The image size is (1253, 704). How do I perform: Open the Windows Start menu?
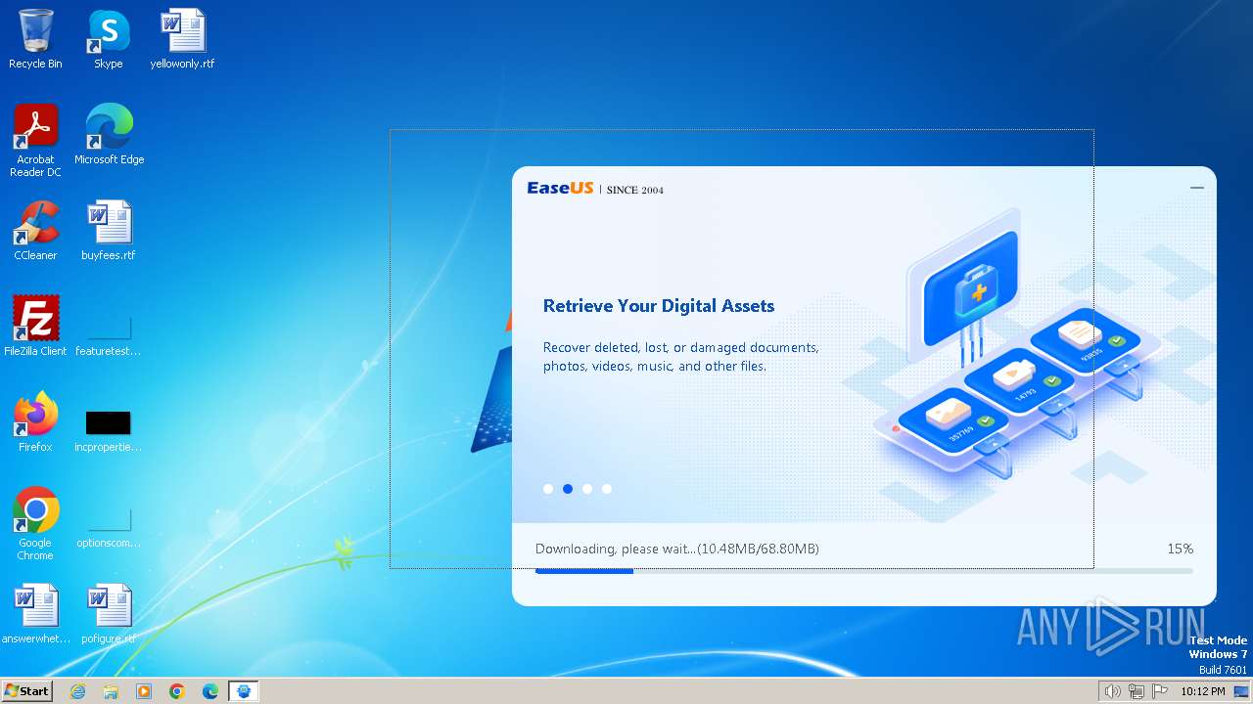(x=26, y=690)
